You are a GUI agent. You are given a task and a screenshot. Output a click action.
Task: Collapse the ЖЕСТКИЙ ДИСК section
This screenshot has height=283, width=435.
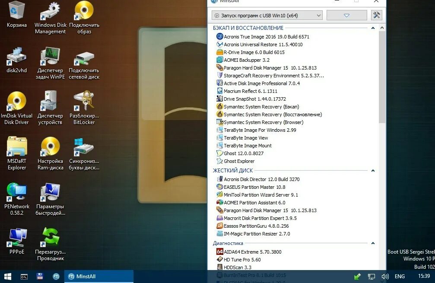[373, 171]
